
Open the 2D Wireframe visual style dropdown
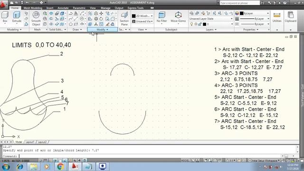pyautogui.click(x=142, y=16)
